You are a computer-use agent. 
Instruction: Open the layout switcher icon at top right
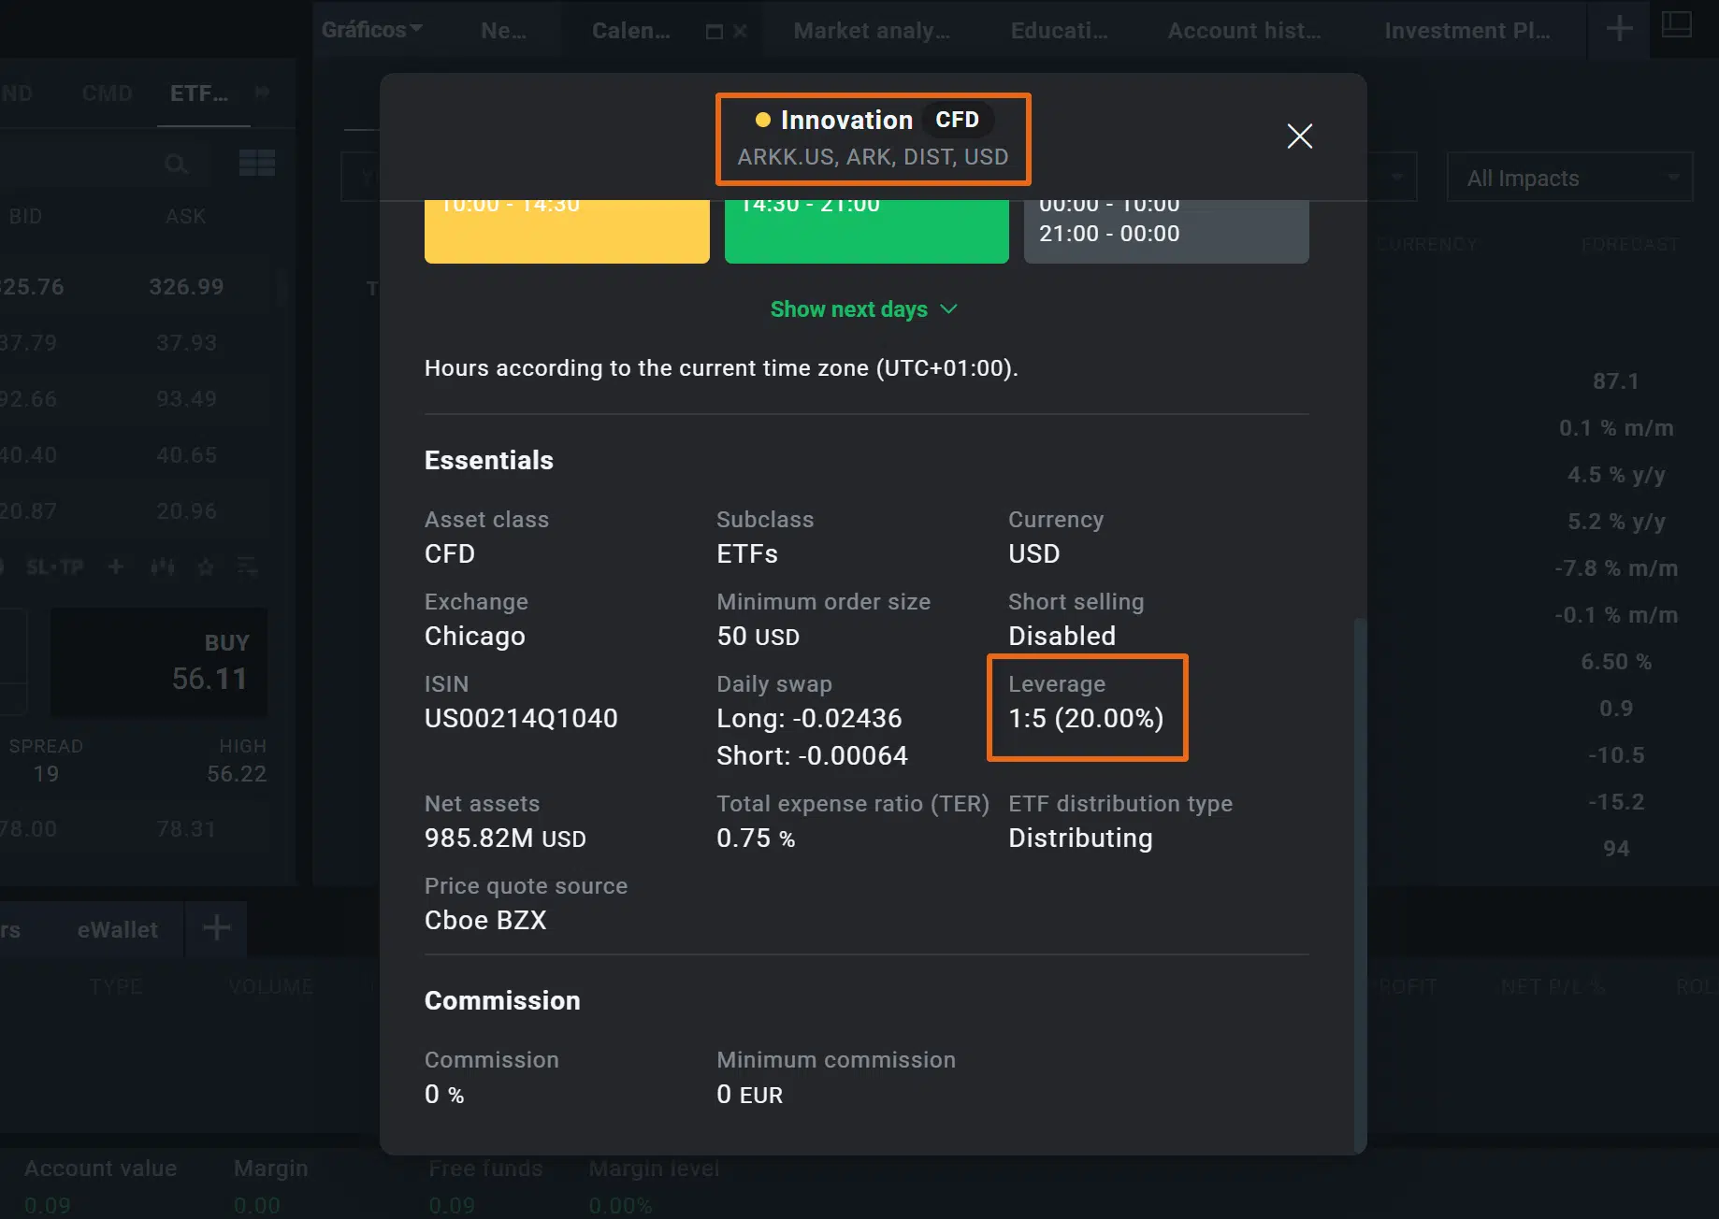point(1676,25)
